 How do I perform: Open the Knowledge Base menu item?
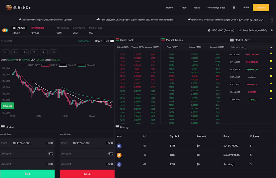[216, 8]
